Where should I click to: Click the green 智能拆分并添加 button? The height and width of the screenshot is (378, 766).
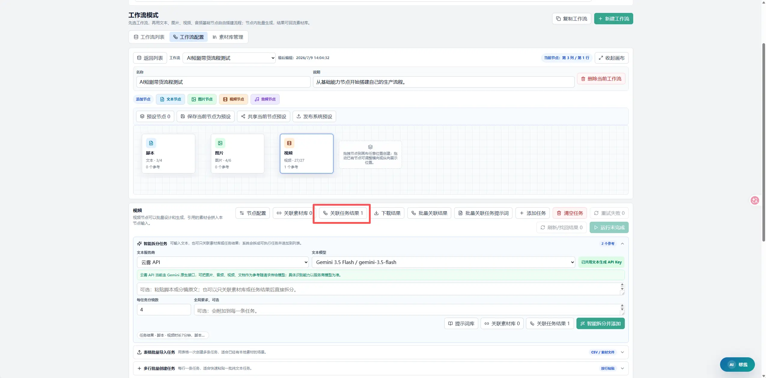pos(600,323)
